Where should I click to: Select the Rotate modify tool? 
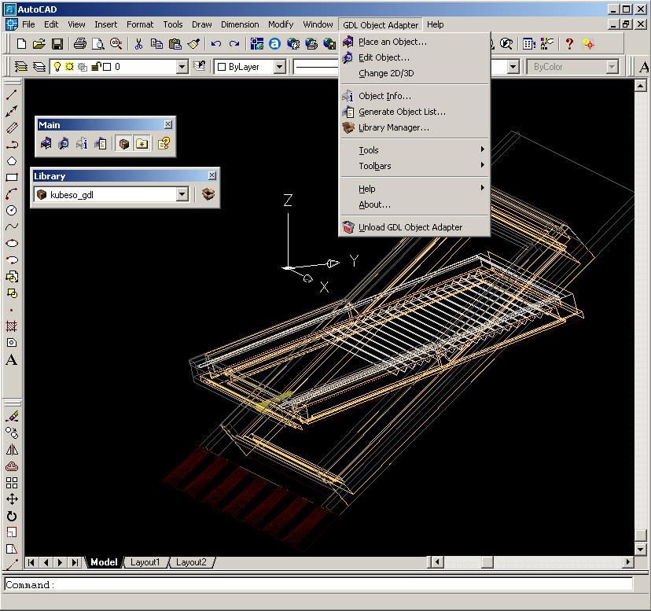[x=12, y=516]
